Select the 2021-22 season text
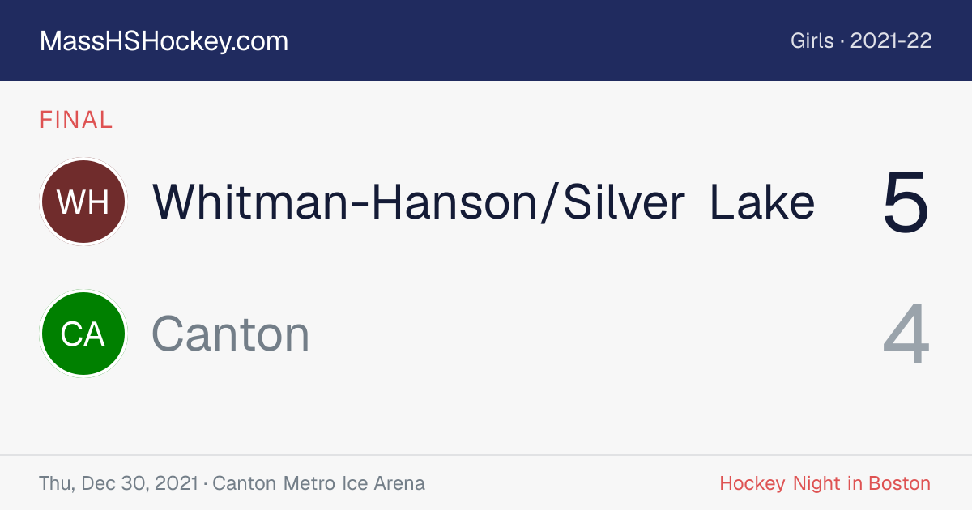 891,40
